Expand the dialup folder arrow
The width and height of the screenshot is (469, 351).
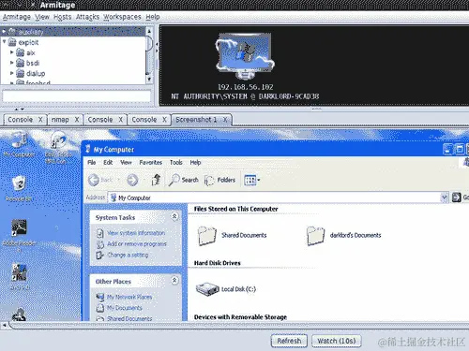tap(12, 73)
